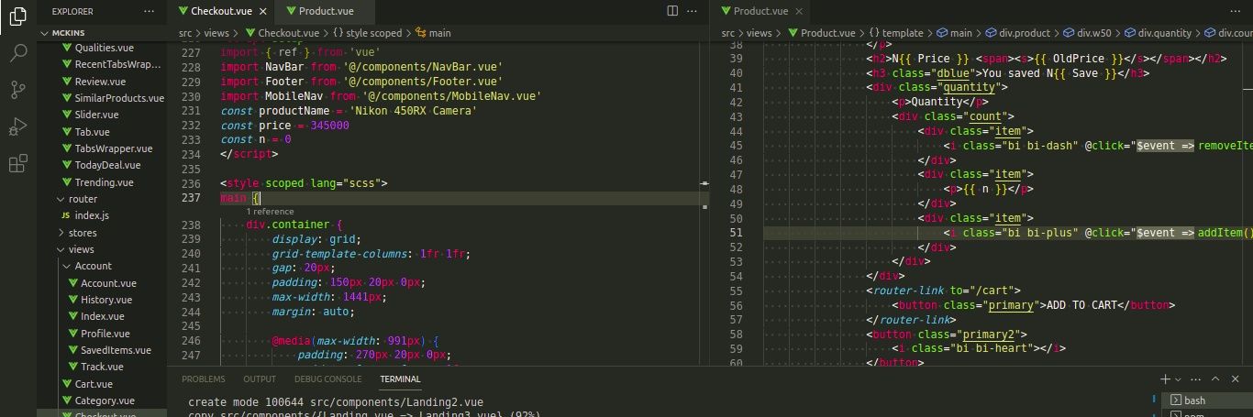1253x417 pixels.
Task: Click the left editor vertical scrollbar
Action: [704, 202]
